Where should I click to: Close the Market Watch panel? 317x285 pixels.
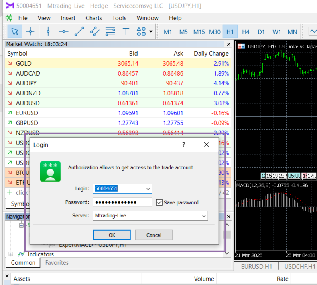coord(228,44)
